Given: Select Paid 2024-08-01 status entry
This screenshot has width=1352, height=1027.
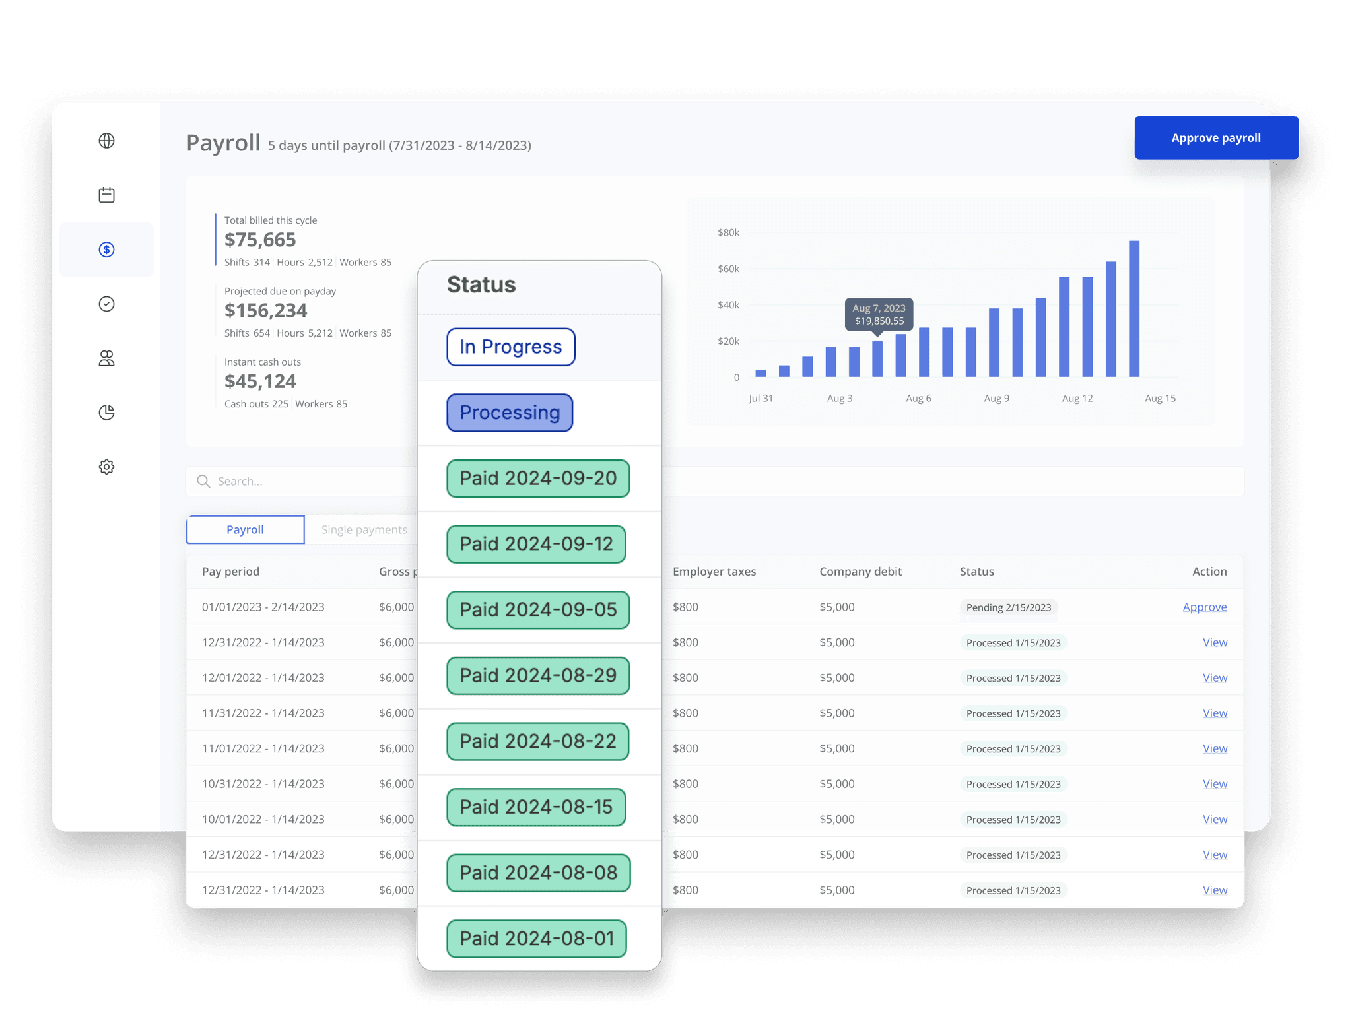Looking at the screenshot, I should pos(536,938).
